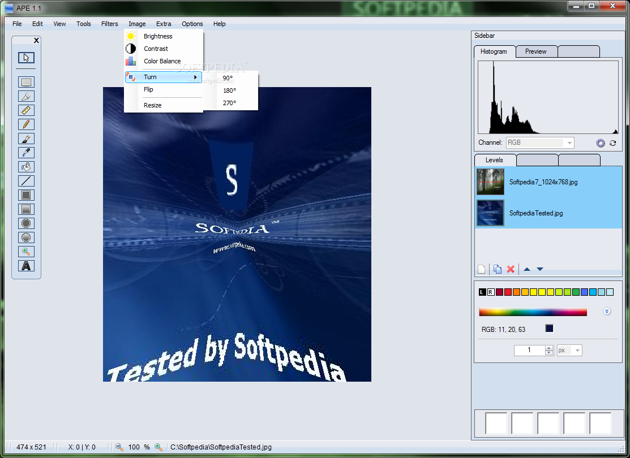Select the R right-click color slot
Image resolution: width=630 pixels, height=458 pixels.
point(491,292)
